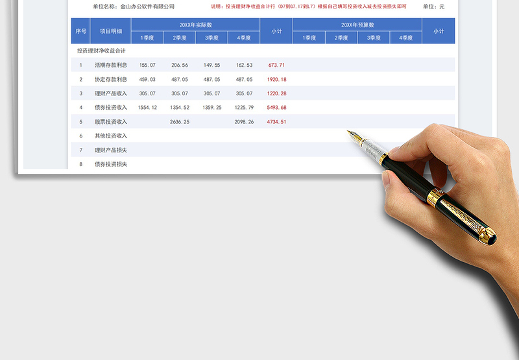Click the 协定存款利息 cell
519x360 pixels.
[111, 79]
